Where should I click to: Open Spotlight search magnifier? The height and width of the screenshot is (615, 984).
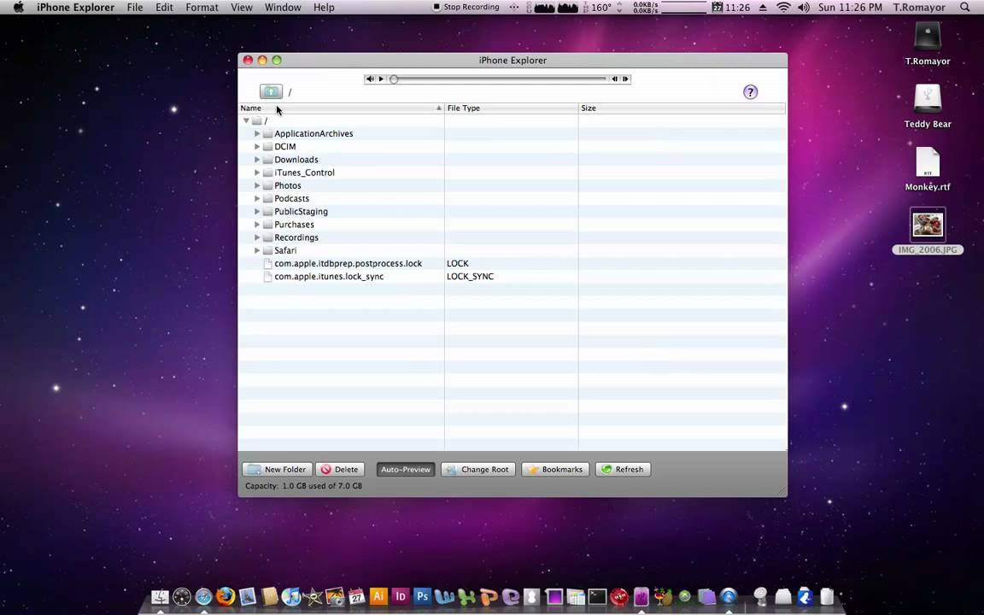(x=965, y=8)
